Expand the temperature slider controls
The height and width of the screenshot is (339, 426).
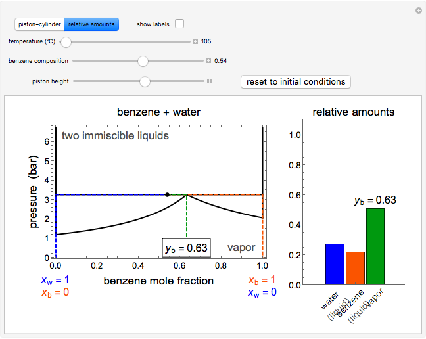tap(195, 42)
